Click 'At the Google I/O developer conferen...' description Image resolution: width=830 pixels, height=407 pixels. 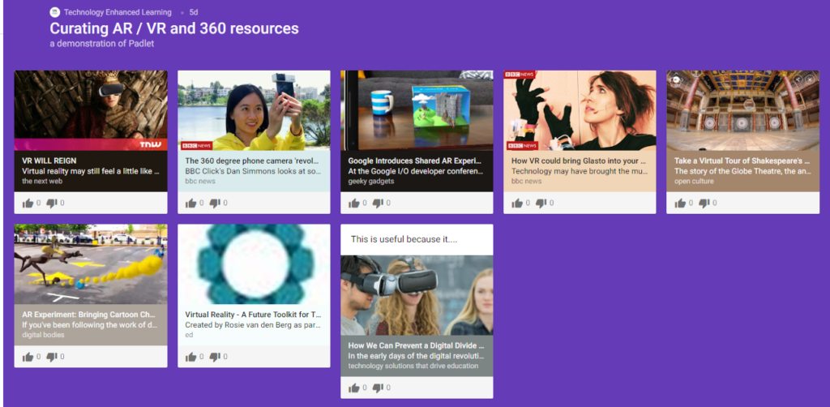click(x=417, y=171)
